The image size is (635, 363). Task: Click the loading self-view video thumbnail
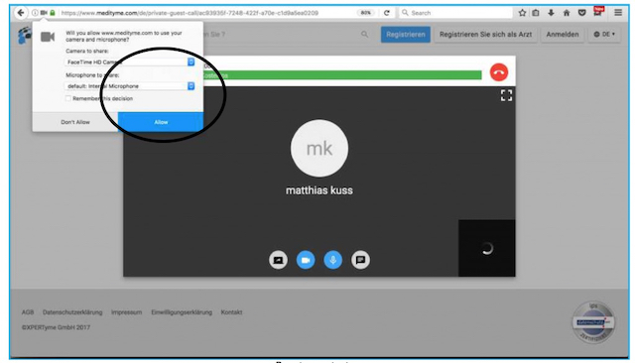point(487,248)
